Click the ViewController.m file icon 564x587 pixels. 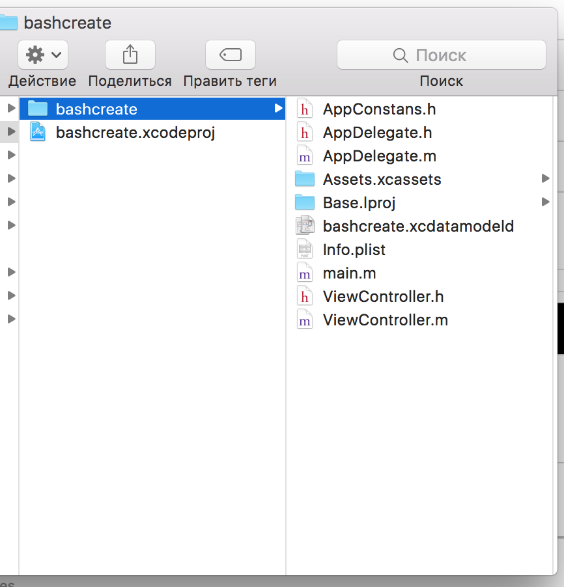click(305, 320)
